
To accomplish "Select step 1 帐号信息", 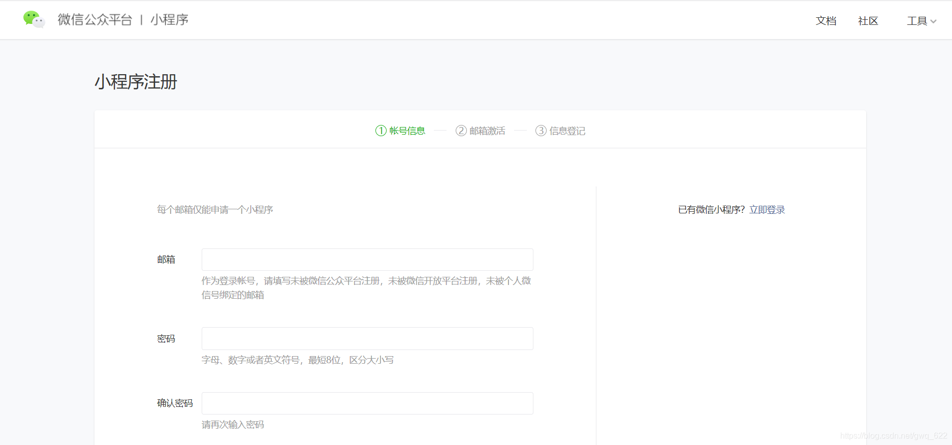I will 400,131.
